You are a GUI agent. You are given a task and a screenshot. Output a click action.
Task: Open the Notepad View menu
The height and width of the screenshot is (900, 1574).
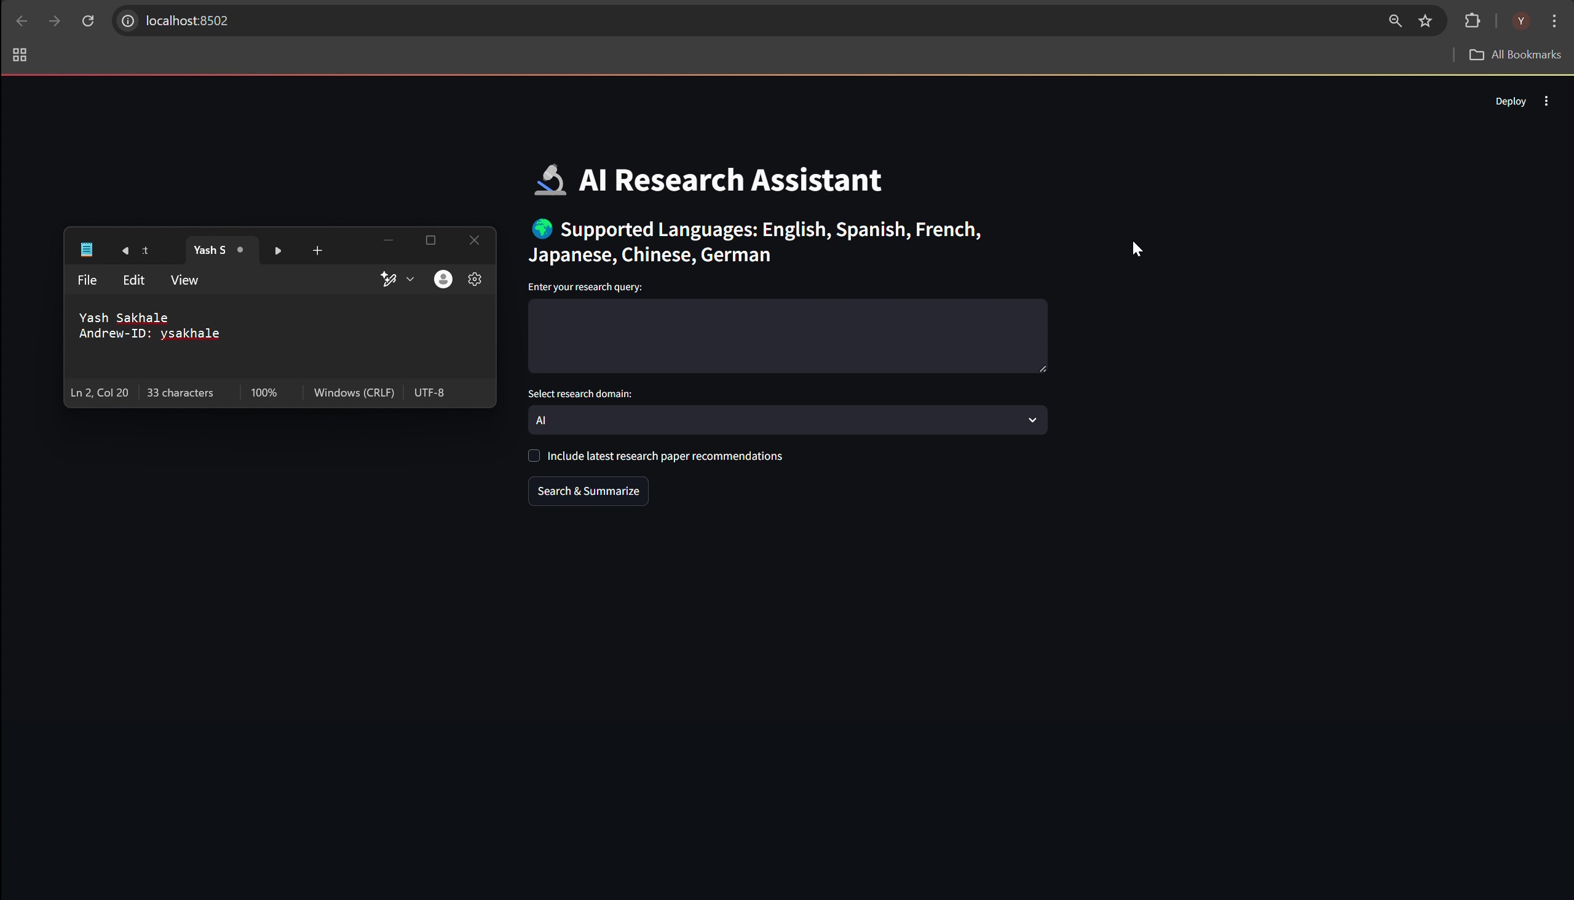pos(184,280)
